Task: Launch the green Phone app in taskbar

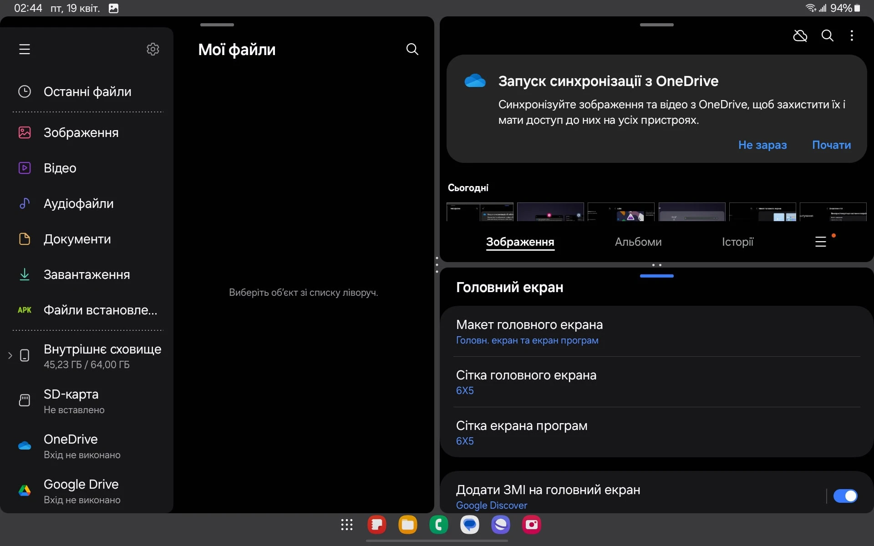Action: (439, 525)
